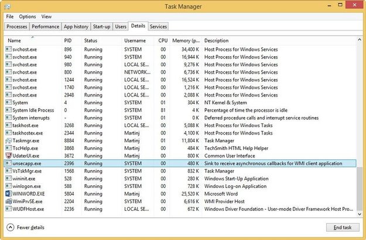
Task: Click the winlogon.exe icon
Action: pyautogui.click(x=9, y=186)
